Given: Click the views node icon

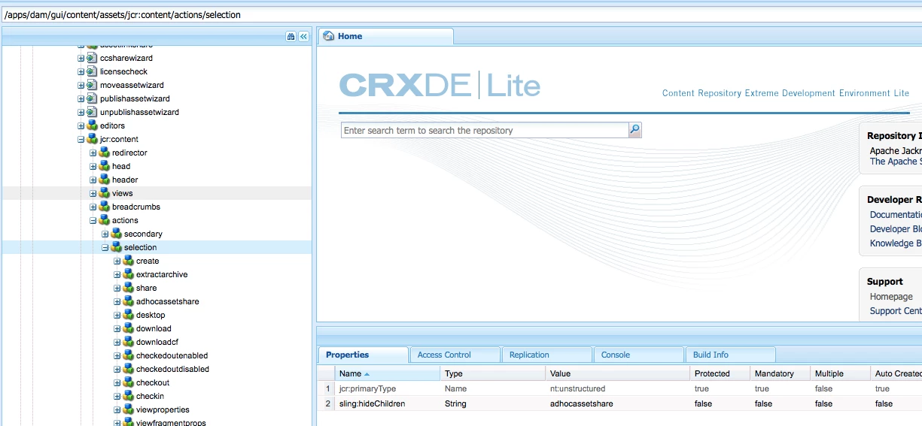Looking at the screenshot, I should (104, 193).
